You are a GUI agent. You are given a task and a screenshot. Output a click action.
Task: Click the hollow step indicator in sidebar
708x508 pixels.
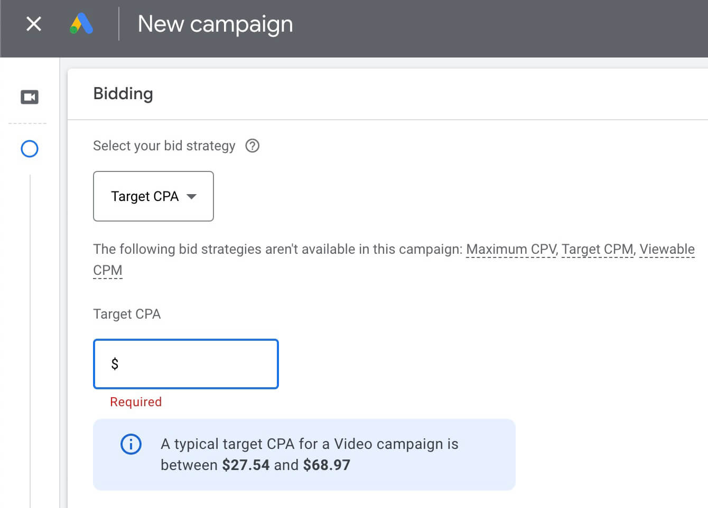click(30, 149)
